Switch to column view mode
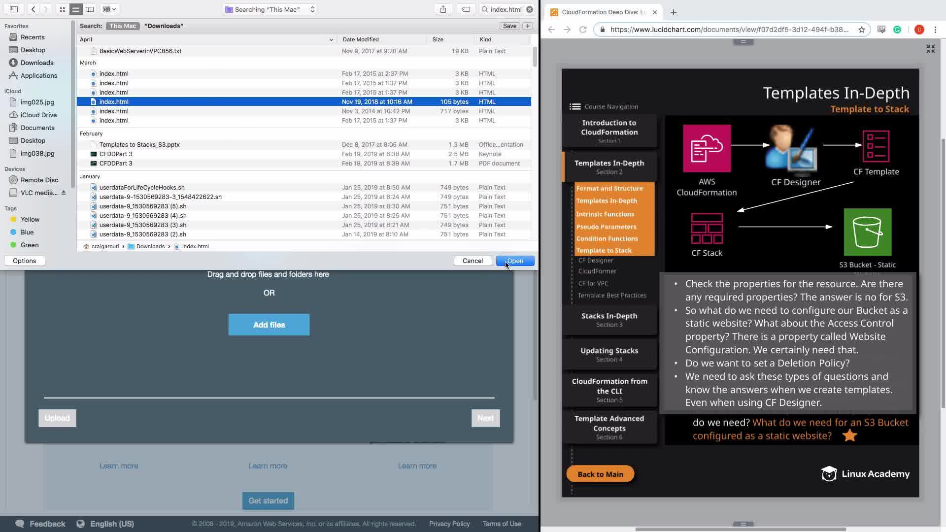Image resolution: width=946 pixels, height=532 pixels. click(x=90, y=9)
